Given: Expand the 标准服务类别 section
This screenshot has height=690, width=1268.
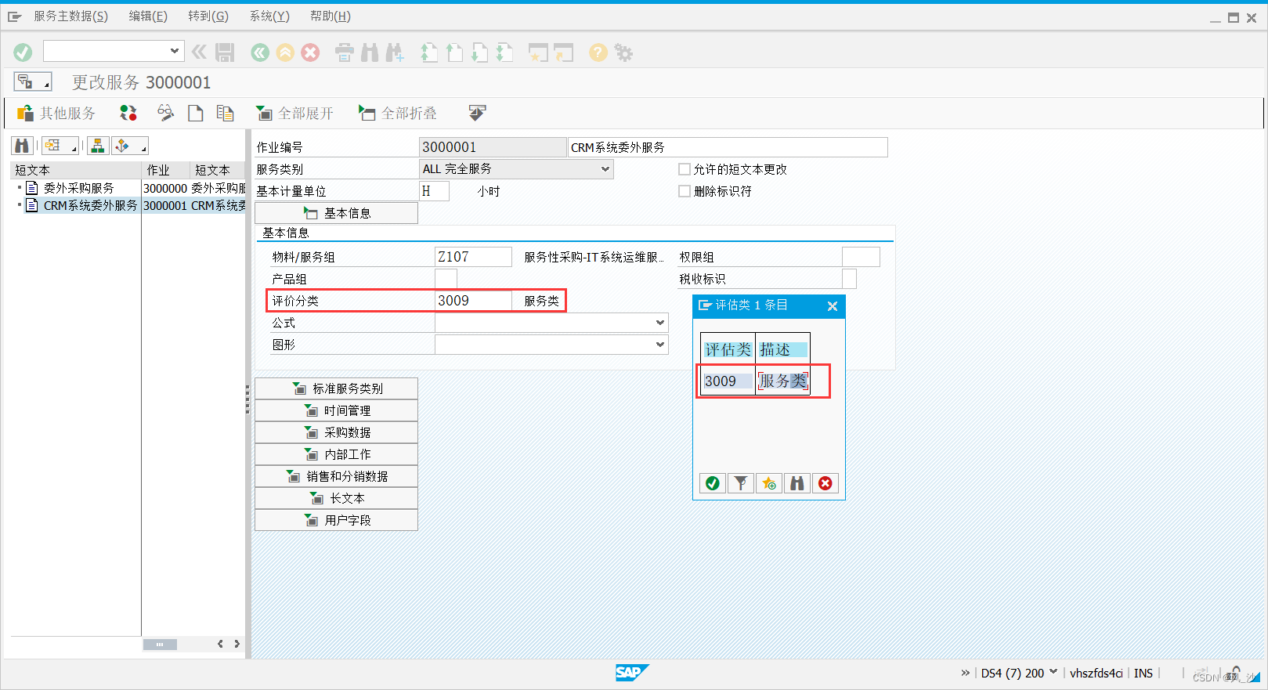Looking at the screenshot, I should point(336,388).
